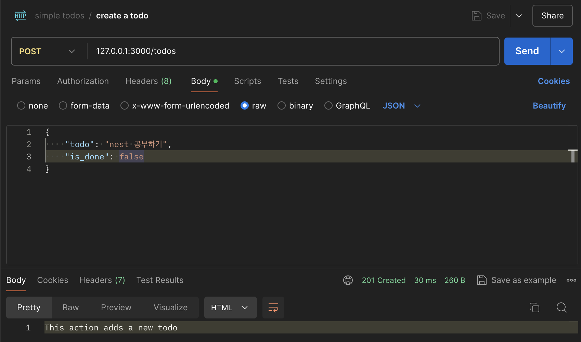Click the "is_done" key in editor
581x342 pixels.
87,157
